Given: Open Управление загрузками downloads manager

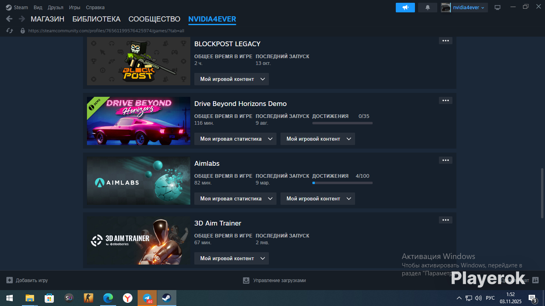Looking at the screenshot, I should click(274, 280).
